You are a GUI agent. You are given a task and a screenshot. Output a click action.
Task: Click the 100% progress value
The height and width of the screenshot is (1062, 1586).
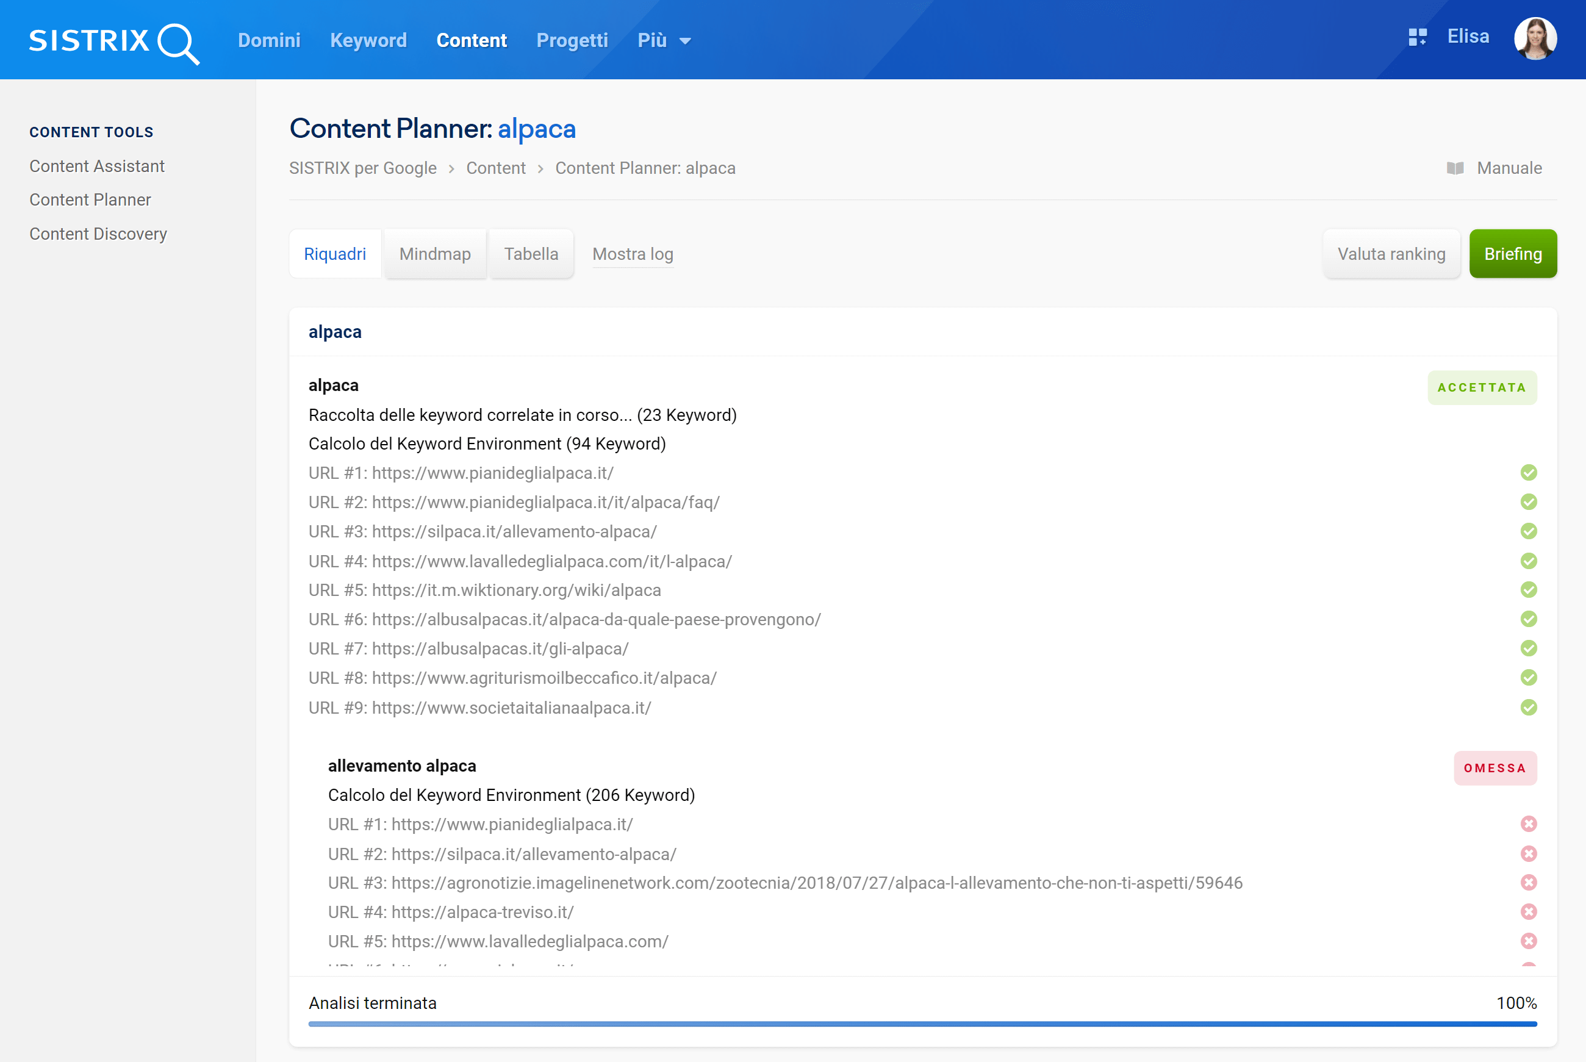(1516, 1003)
